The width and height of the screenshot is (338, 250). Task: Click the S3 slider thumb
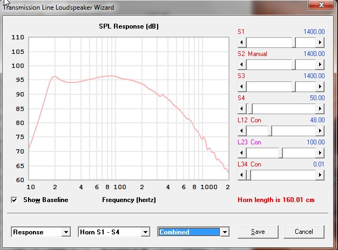tap(294, 87)
